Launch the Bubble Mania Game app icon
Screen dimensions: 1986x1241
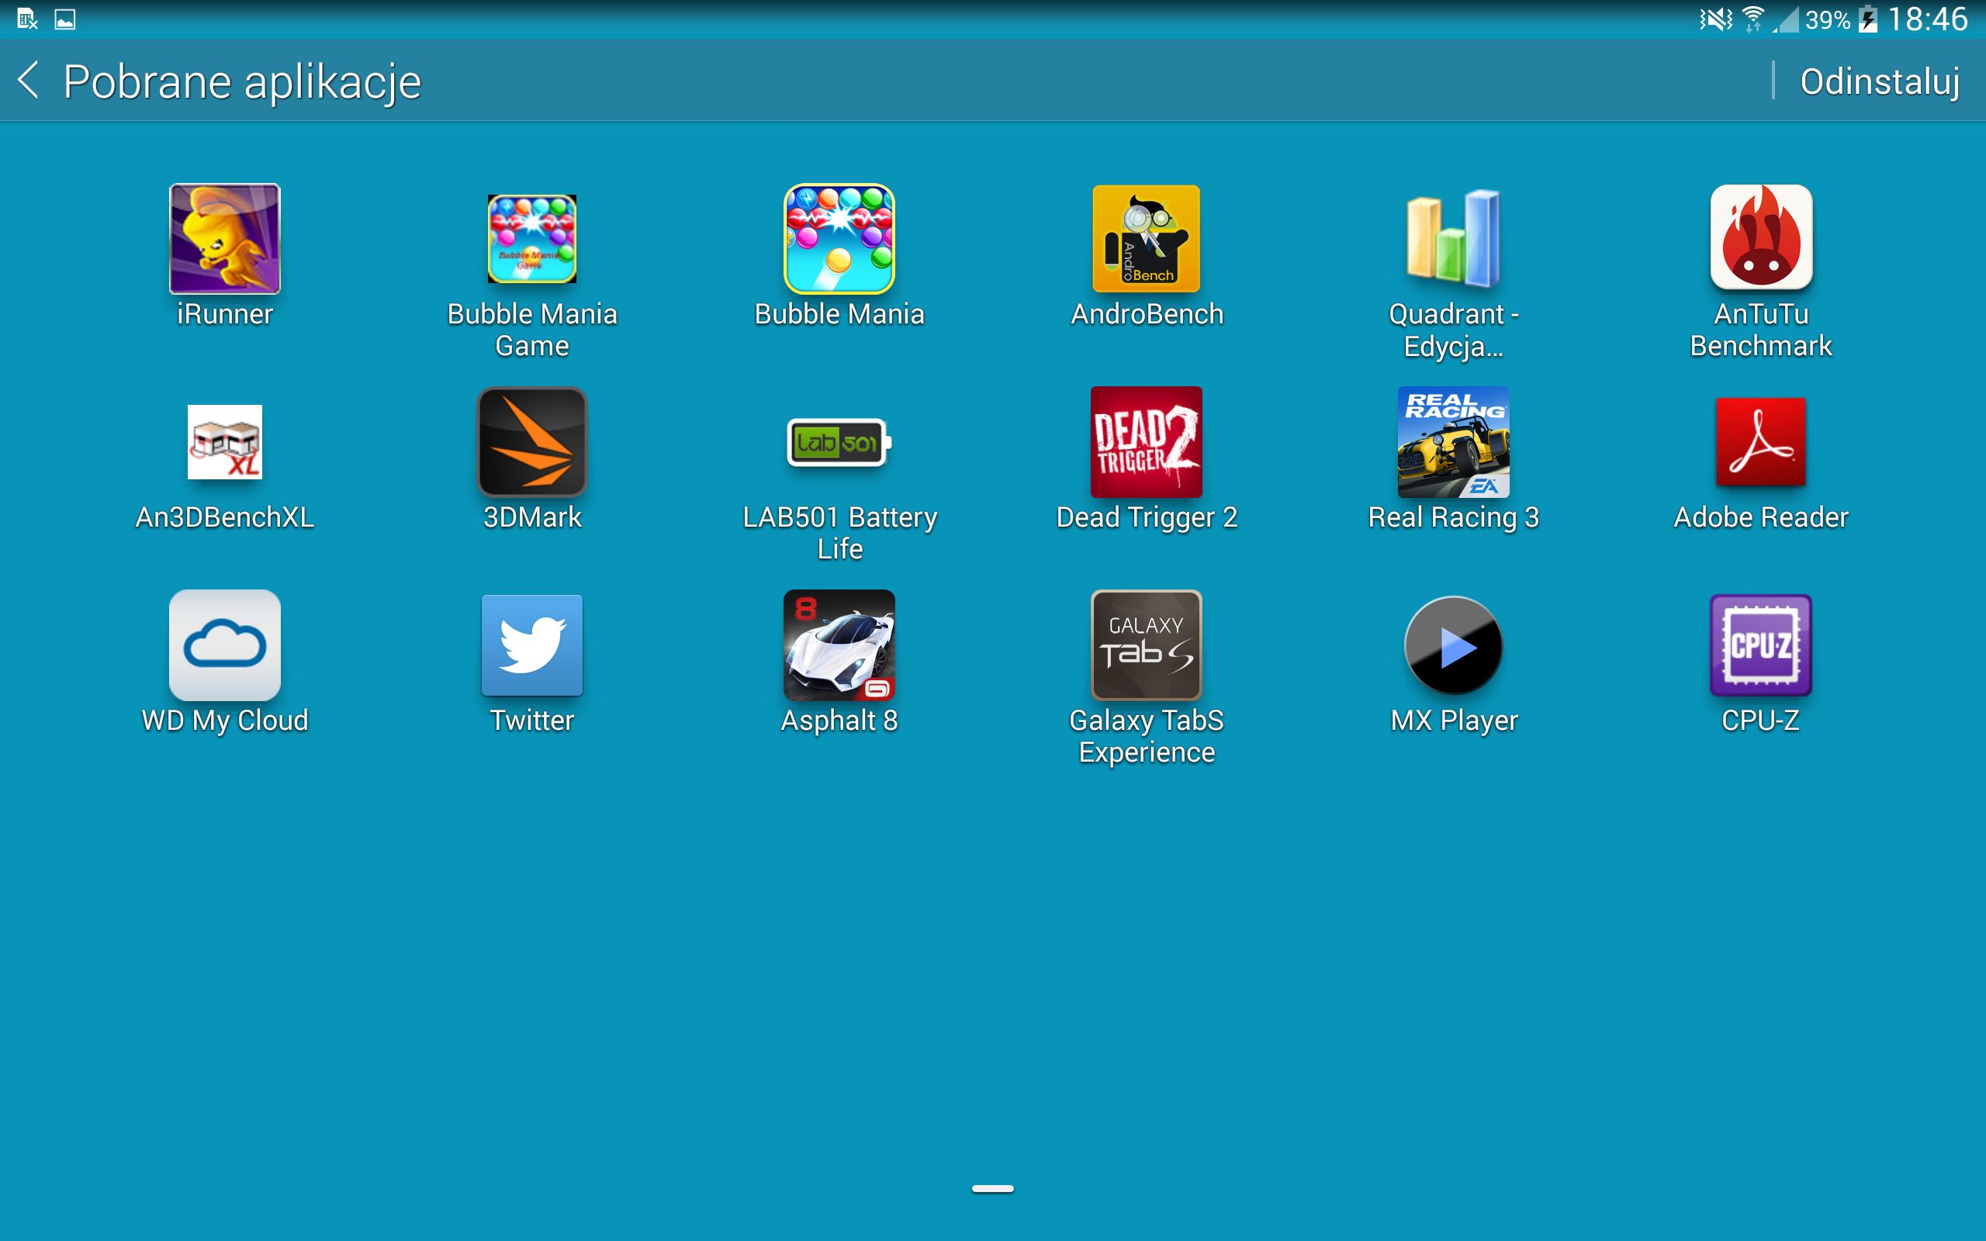point(531,239)
